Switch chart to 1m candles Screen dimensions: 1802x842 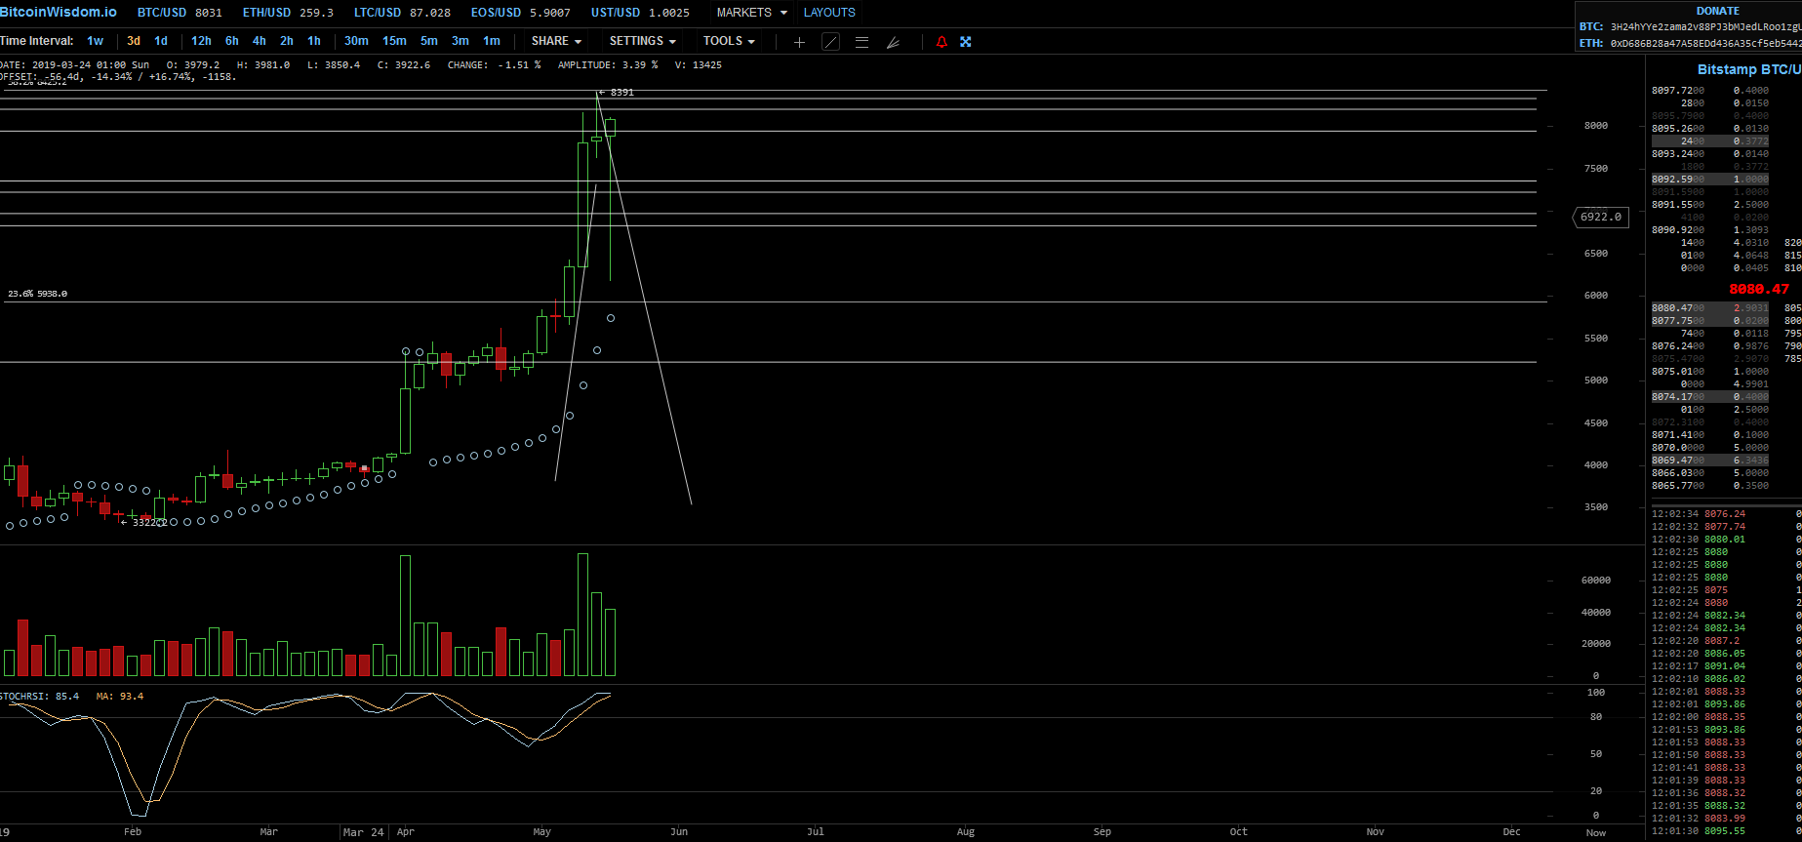point(492,41)
